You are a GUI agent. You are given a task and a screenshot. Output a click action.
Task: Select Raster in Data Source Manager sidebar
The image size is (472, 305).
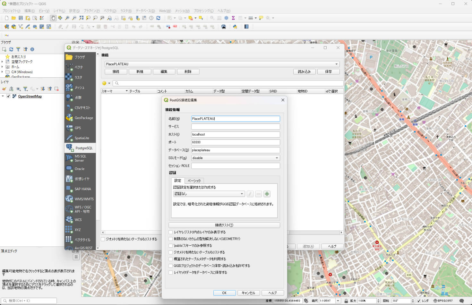[80, 77]
